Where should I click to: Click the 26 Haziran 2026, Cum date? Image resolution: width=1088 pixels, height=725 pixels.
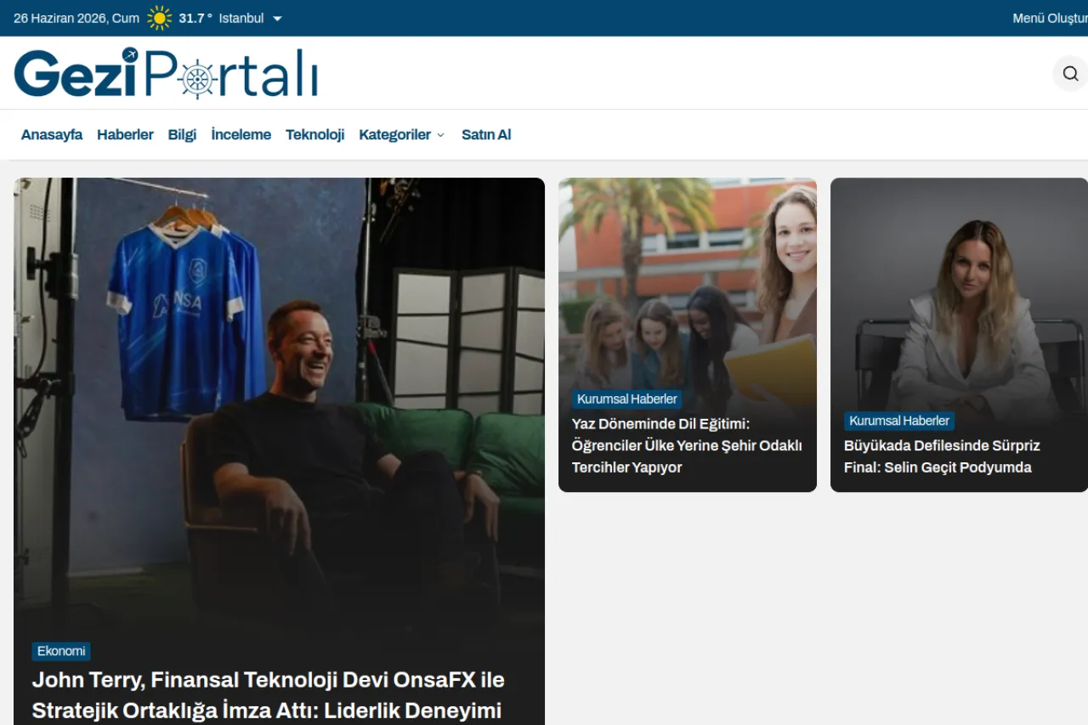pos(76,18)
